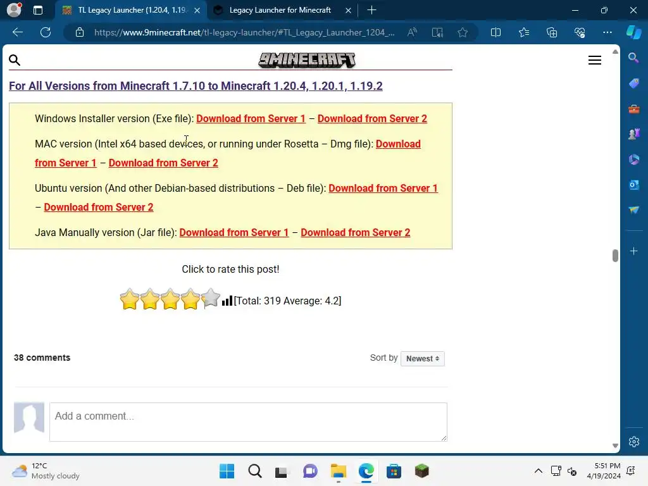The height and width of the screenshot is (486, 648).
Task: Open the sidebar Tools briefcase icon
Action: (x=633, y=109)
